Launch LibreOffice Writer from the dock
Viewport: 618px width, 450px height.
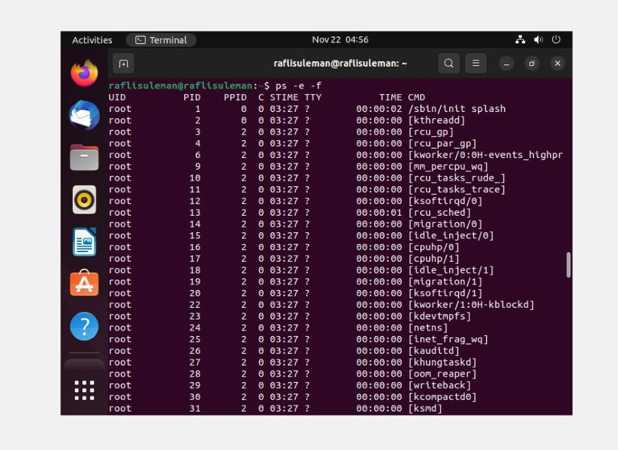point(84,242)
